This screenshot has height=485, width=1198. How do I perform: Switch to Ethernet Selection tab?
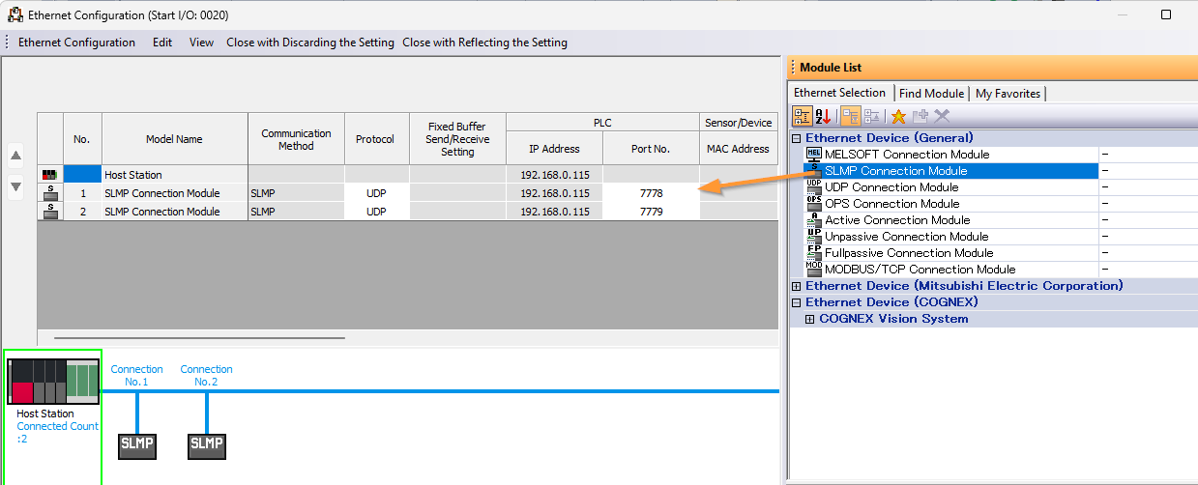(x=839, y=93)
